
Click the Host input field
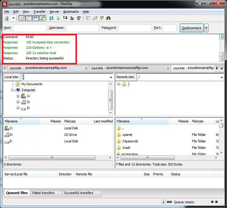click(30, 28)
